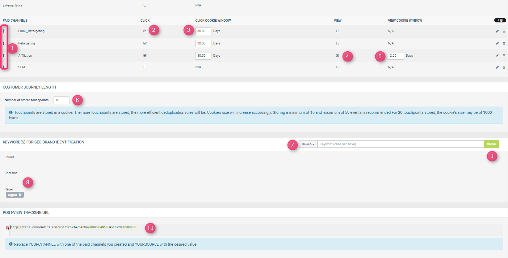This screenshot has height=258, width=508.
Task: Click the edit pencil for SEM channel
Action: (497, 67)
